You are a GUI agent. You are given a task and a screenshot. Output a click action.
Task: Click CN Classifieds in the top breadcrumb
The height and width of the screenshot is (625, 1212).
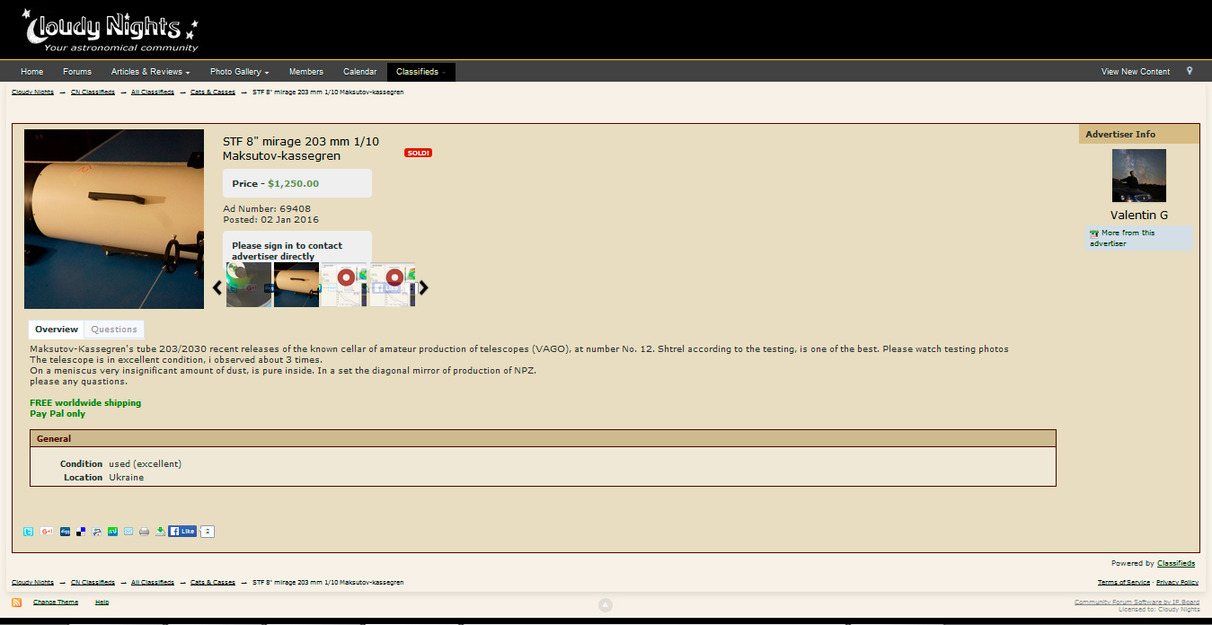(x=93, y=92)
